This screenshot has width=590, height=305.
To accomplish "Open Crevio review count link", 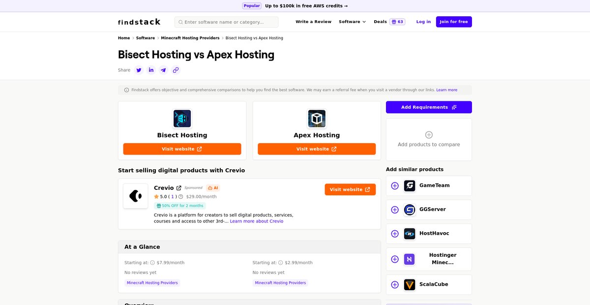I will tap(173, 196).
